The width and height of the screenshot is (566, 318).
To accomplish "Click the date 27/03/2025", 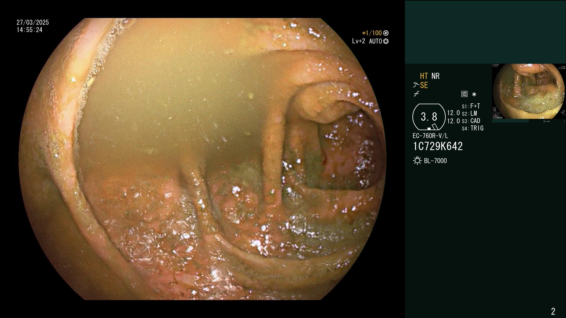I will click(x=33, y=22).
